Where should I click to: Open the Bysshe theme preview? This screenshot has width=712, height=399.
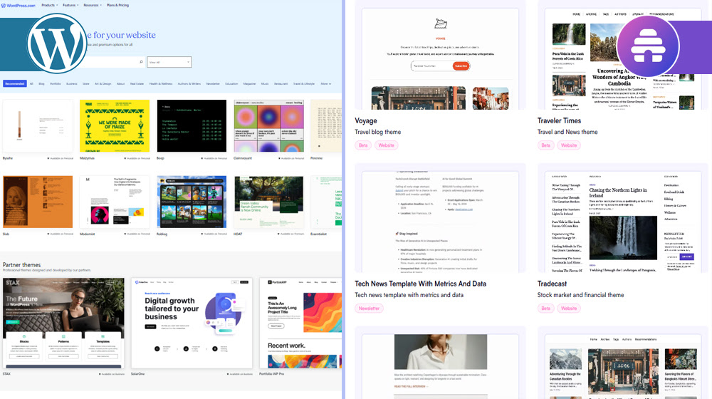38,126
